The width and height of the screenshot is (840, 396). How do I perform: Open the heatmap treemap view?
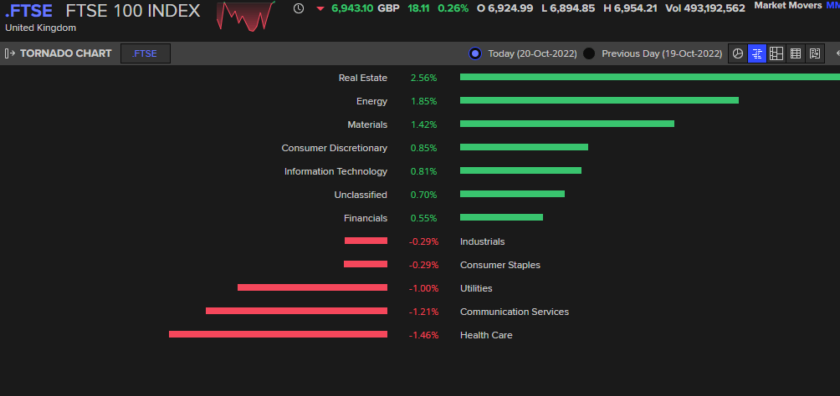(x=776, y=53)
